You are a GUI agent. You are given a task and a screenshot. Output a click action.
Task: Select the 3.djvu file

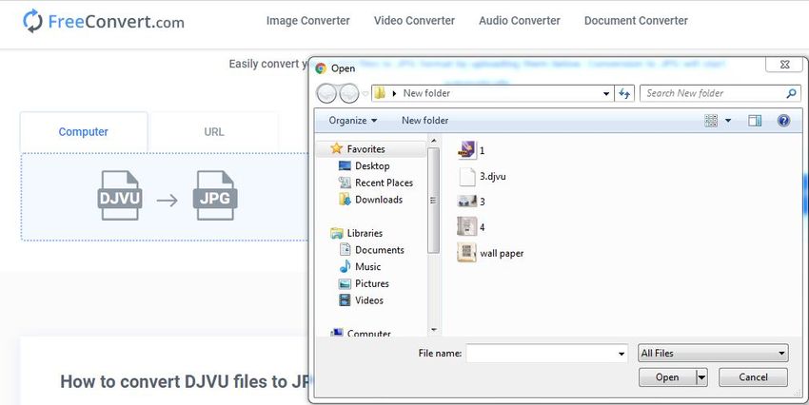[490, 176]
